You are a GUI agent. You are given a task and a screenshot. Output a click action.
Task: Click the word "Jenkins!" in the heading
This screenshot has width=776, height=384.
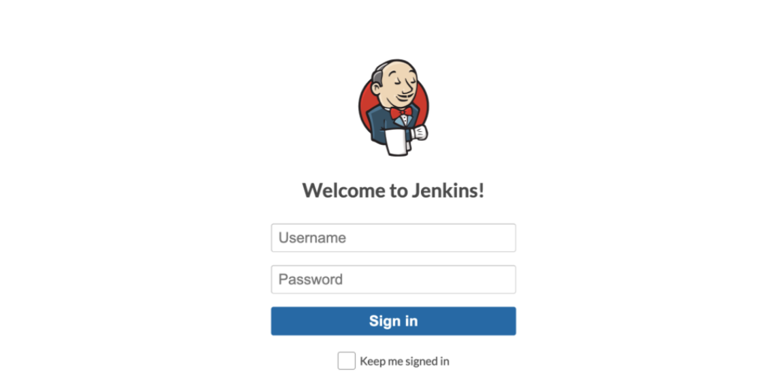click(x=448, y=191)
